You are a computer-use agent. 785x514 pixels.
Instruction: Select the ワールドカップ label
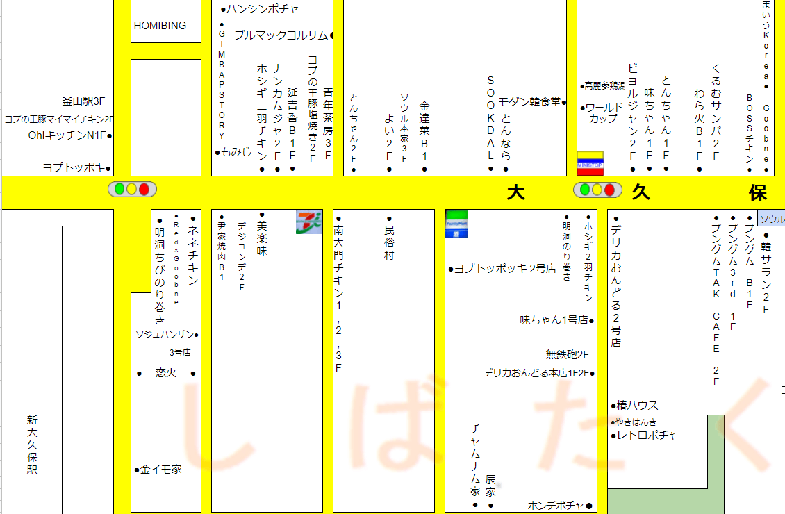point(602,113)
